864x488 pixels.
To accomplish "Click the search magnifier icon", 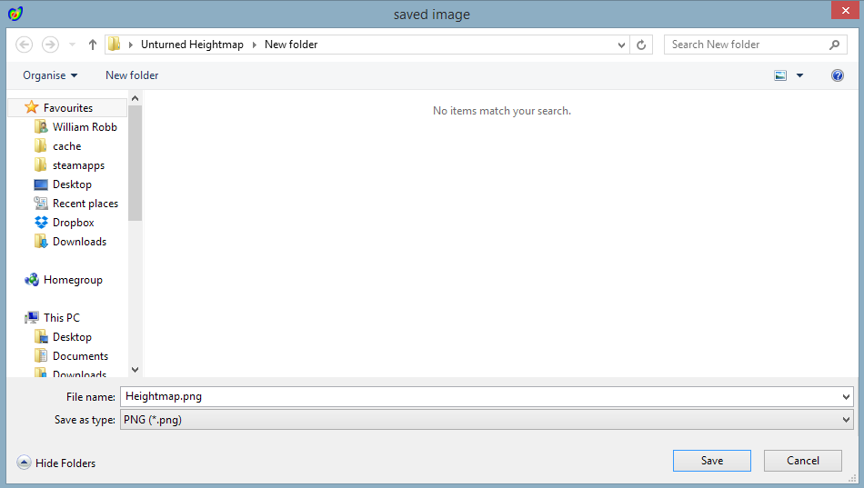I will tap(835, 45).
